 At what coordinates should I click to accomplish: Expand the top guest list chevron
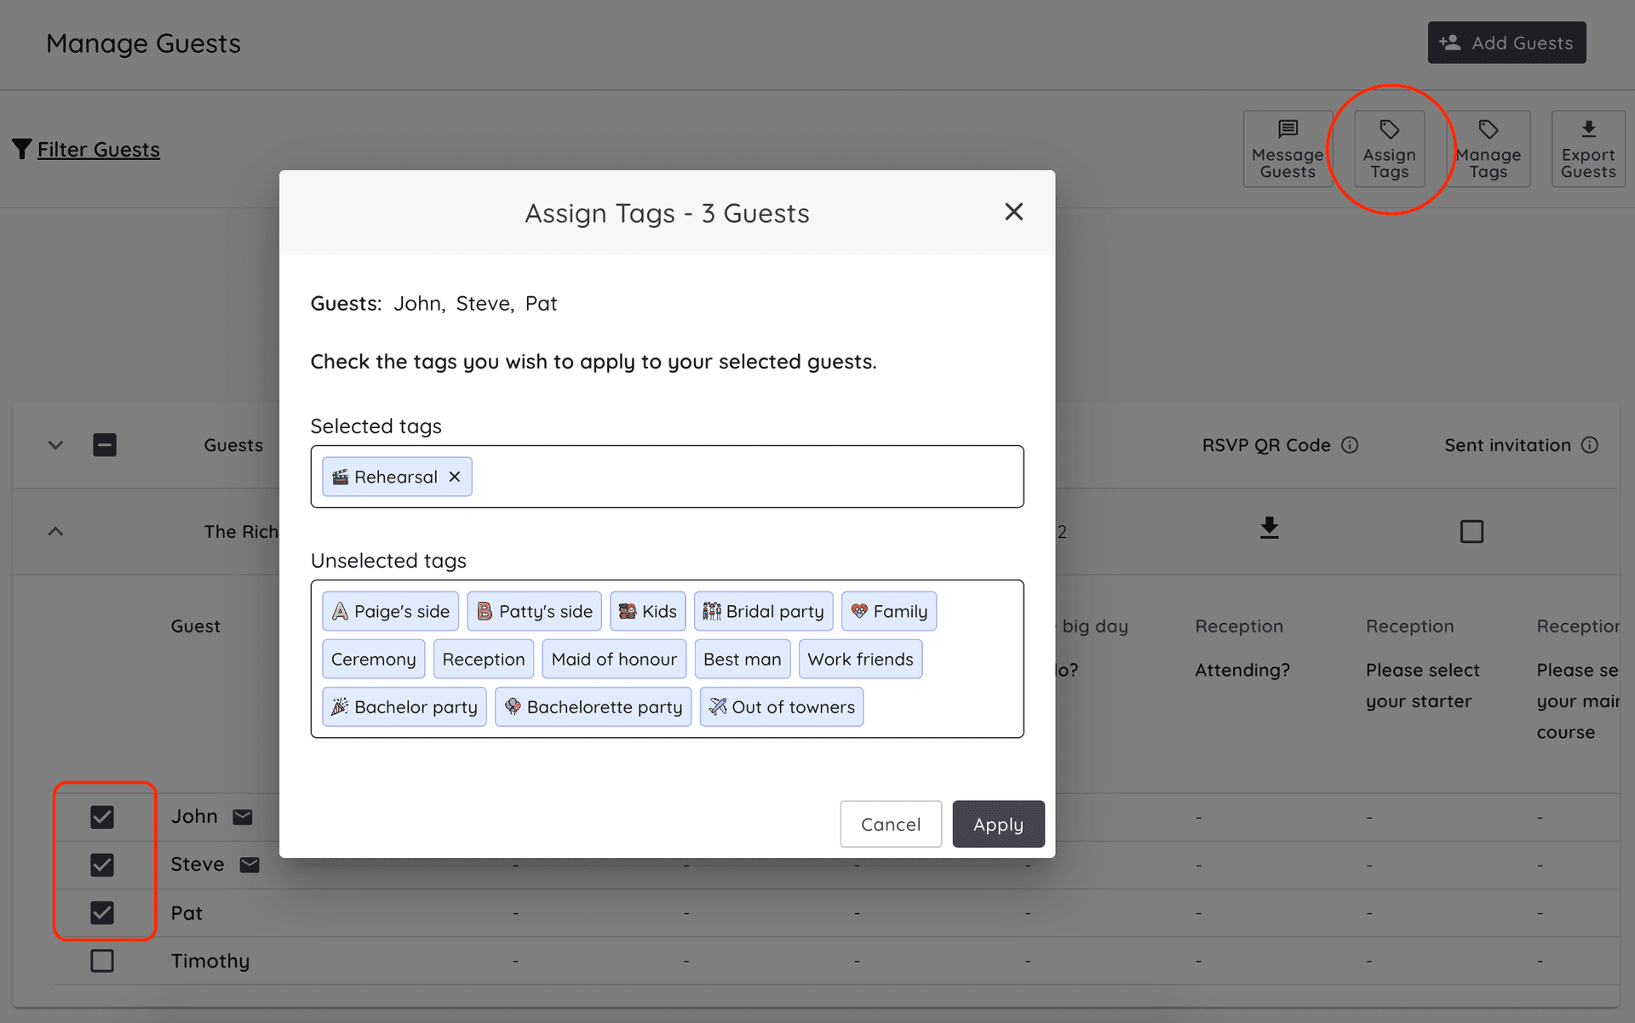[x=54, y=444]
